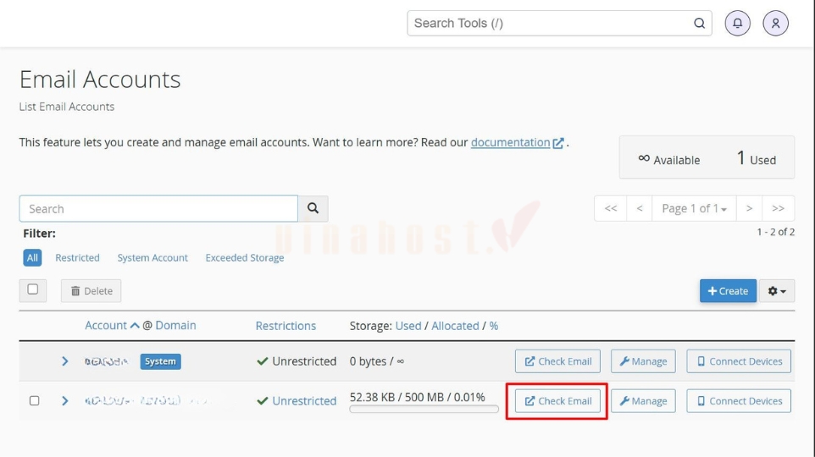Click Manage for the 500 MB account

(643, 401)
